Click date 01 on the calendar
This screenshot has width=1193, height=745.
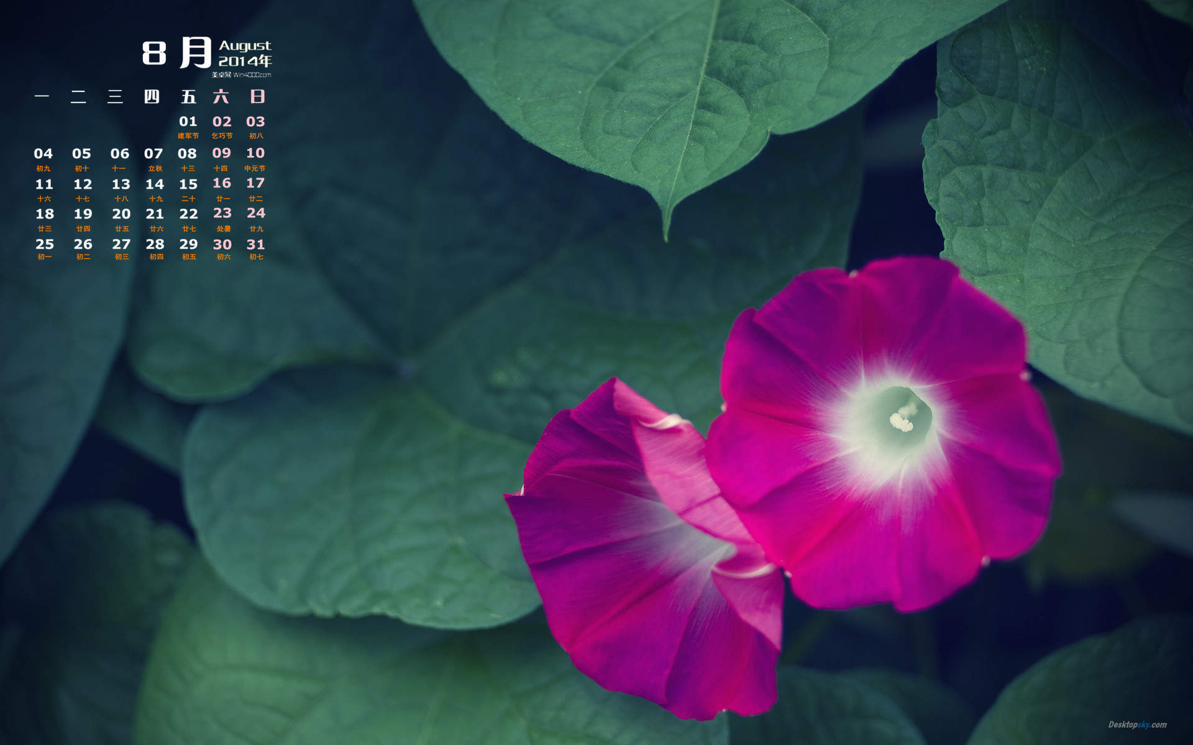pos(188,122)
